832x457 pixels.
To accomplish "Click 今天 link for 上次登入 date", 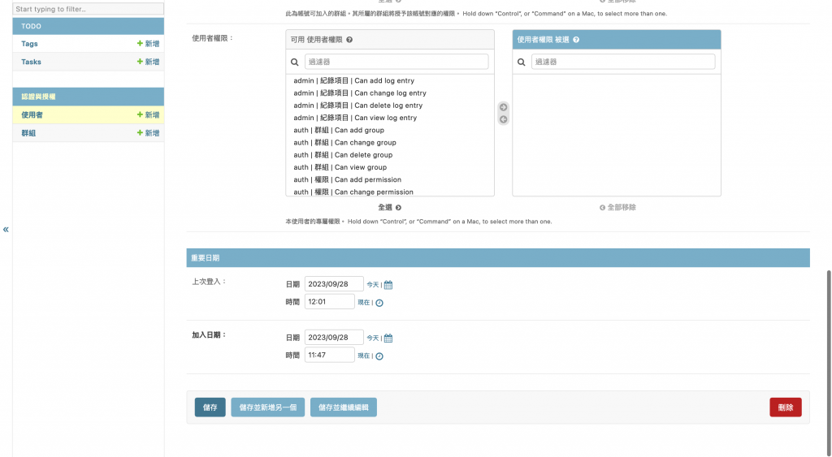I will coord(372,285).
